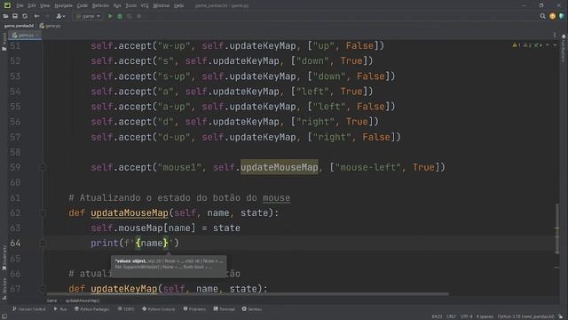Click the horizontal editor scrollbar
568x320 pixels.
tap(248, 294)
